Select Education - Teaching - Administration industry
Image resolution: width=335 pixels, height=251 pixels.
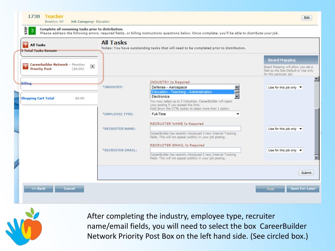192,92
